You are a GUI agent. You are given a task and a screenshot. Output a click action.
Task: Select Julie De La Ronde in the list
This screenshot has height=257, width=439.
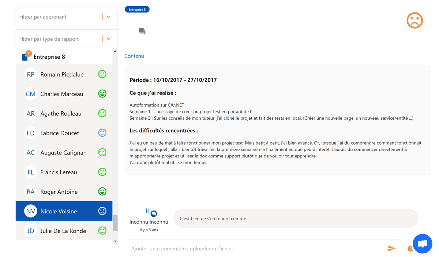coord(64,231)
